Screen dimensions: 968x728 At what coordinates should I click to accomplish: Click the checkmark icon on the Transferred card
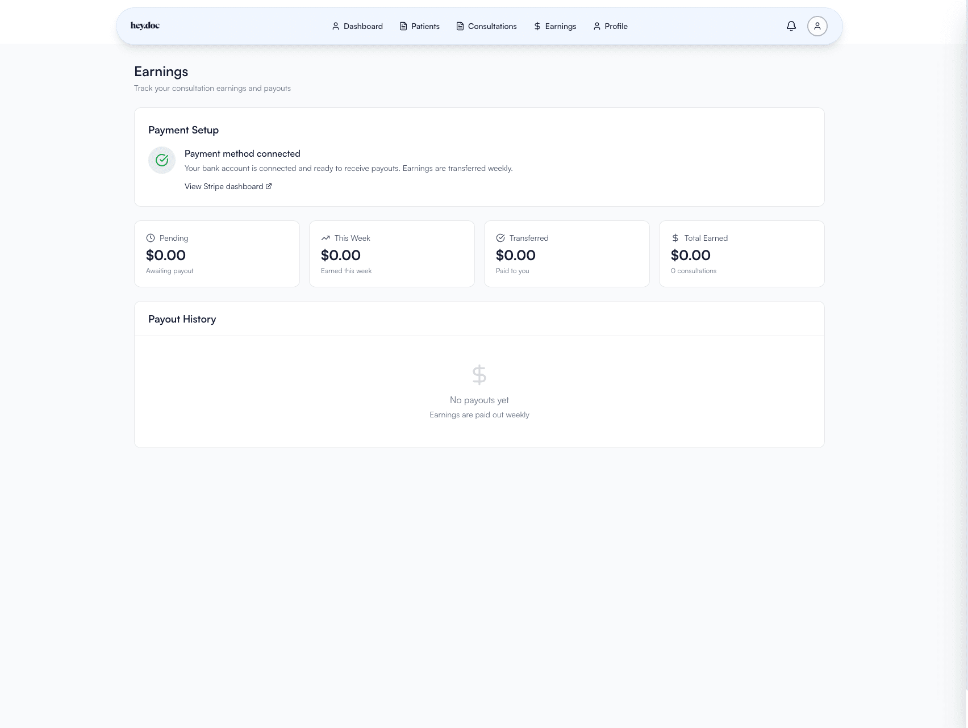pyautogui.click(x=500, y=238)
